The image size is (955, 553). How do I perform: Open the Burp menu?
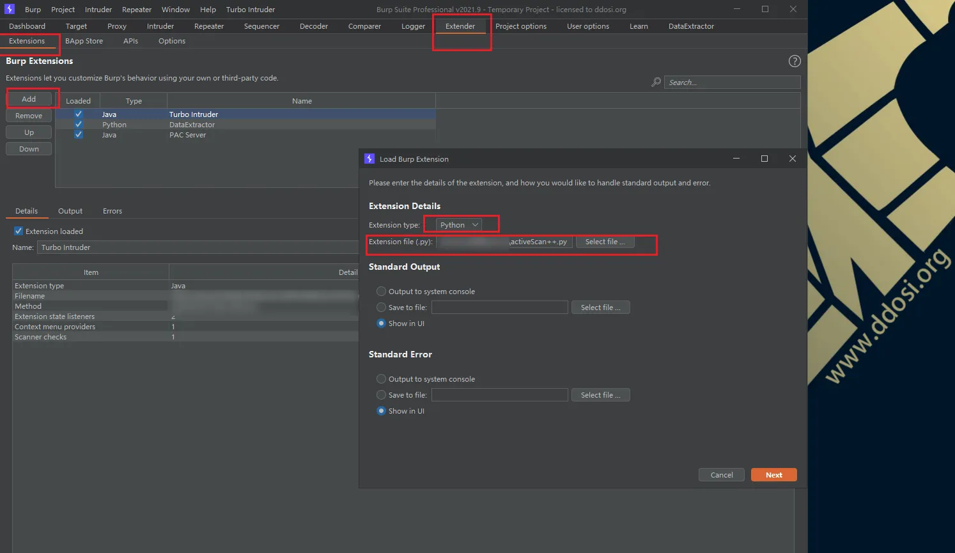tap(33, 10)
